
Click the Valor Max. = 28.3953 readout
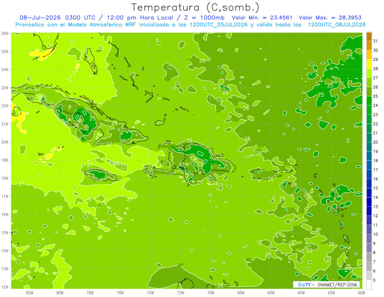(x=331, y=18)
